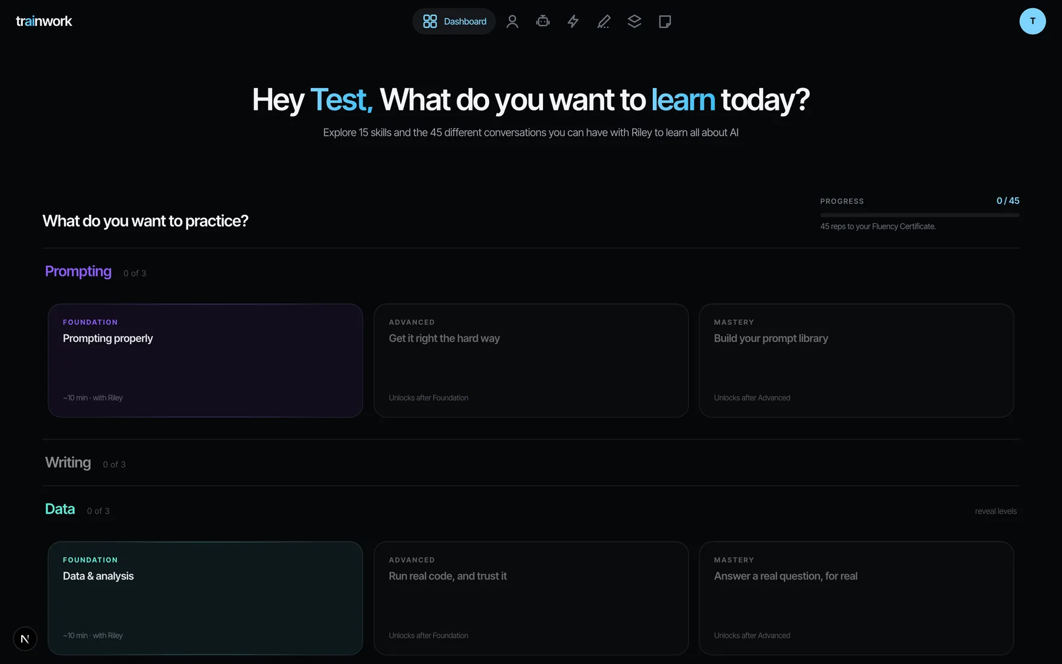This screenshot has width=1062, height=664.
Task: Open the user avatar T menu
Action: tap(1032, 21)
